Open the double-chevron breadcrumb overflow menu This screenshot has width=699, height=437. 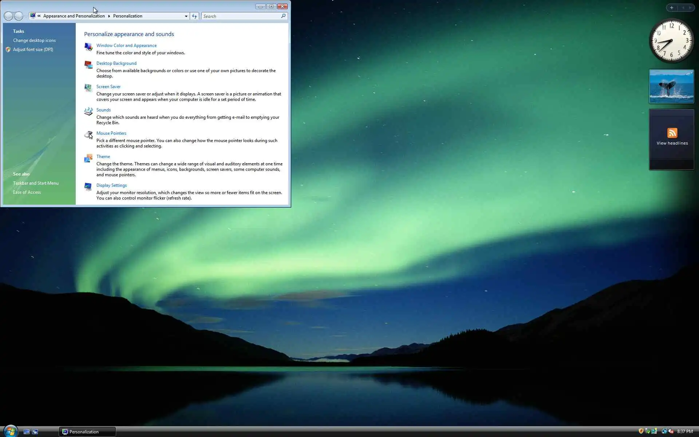click(x=39, y=16)
